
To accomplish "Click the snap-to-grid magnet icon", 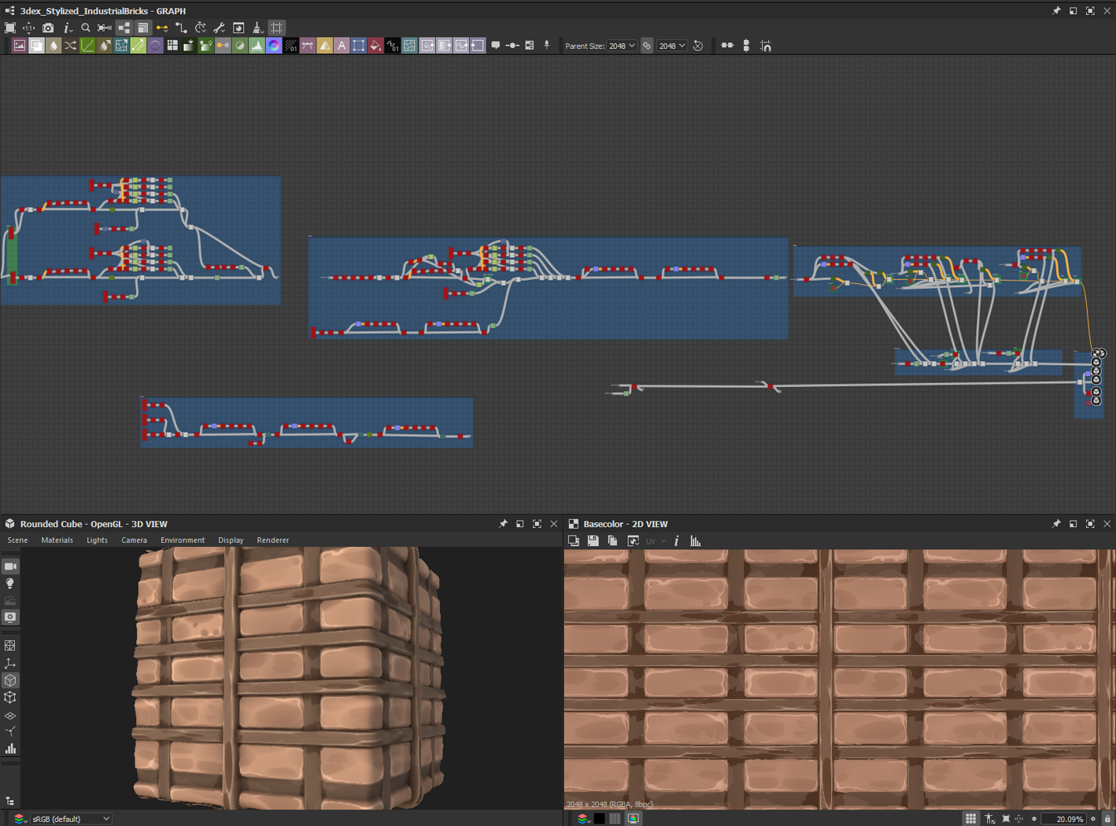I will pos(766,46).
